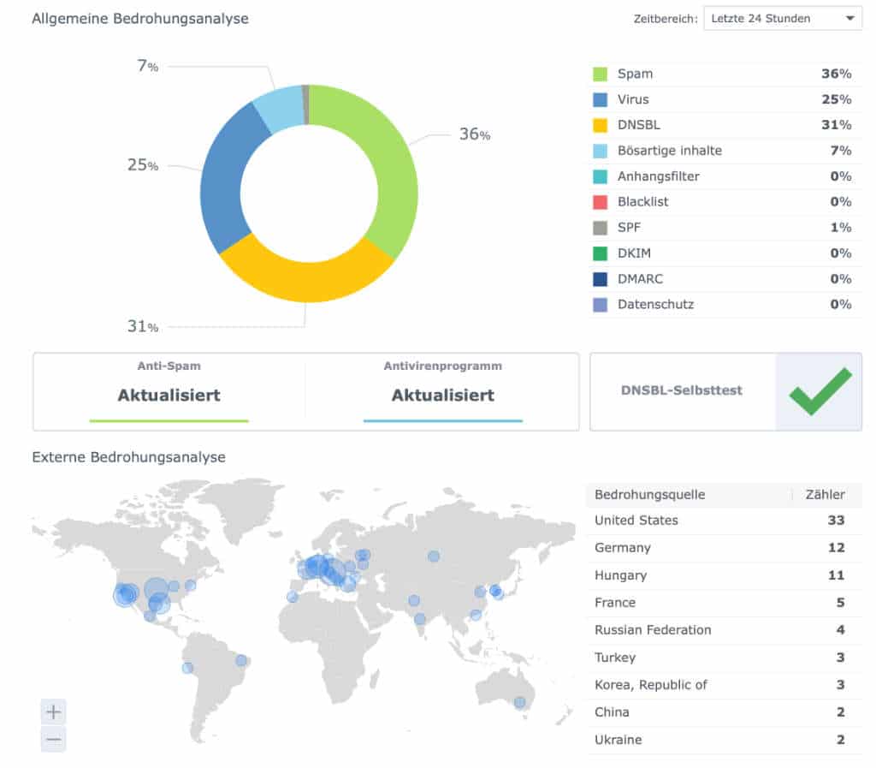This screenshot has height=768, width=876.
Task: Select the Turkey row
Action: (724, 658)
